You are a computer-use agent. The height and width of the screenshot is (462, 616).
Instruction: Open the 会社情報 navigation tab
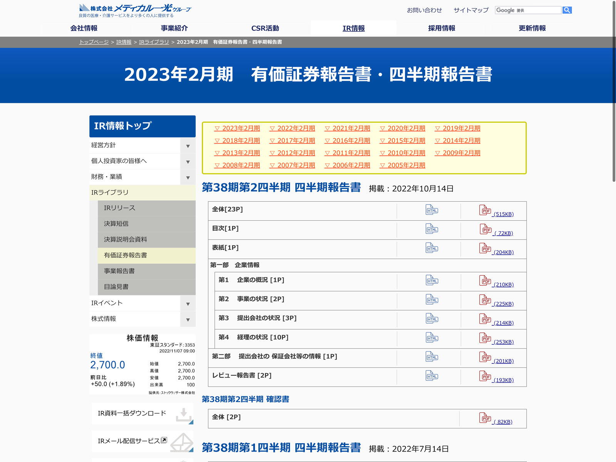[84, 28]
